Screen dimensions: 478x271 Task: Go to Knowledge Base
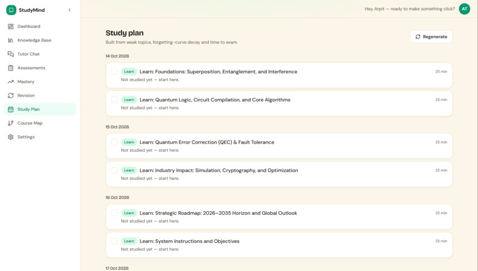[x=40, y=40]
